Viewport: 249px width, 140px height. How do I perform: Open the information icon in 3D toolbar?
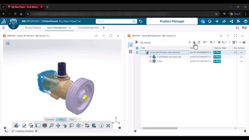(101, 126)
